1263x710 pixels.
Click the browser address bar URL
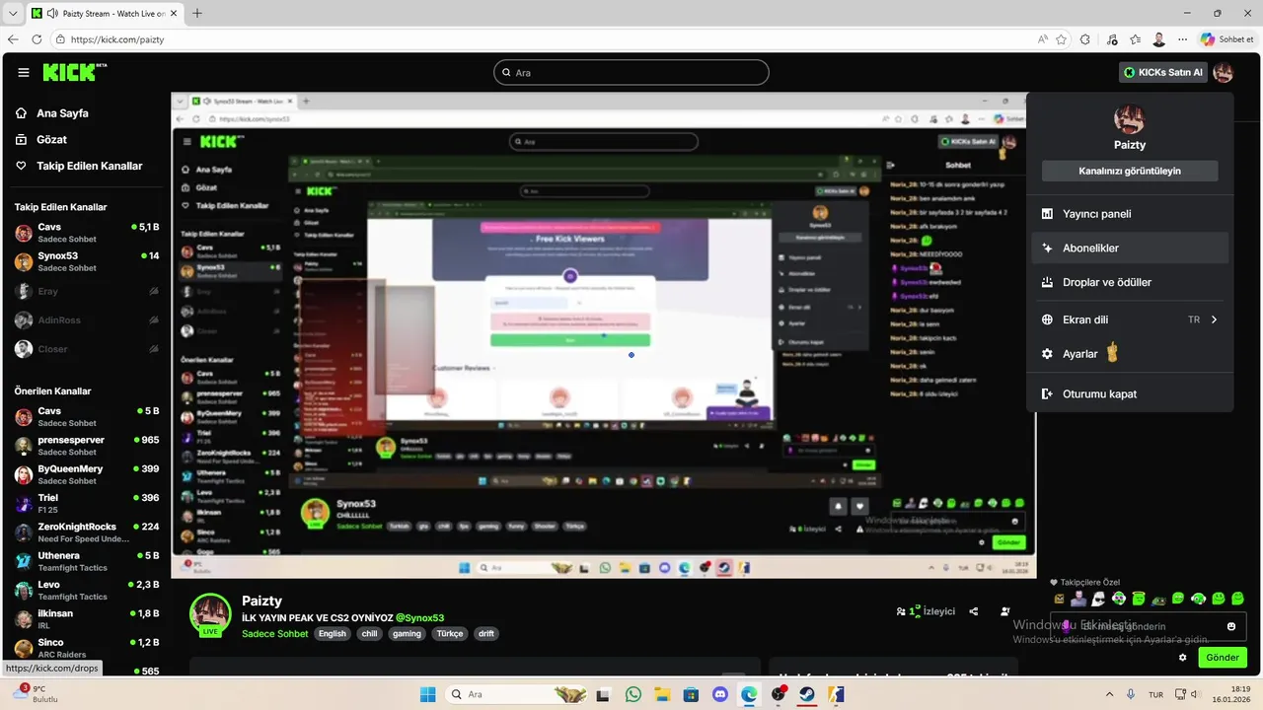coord(117,39)
